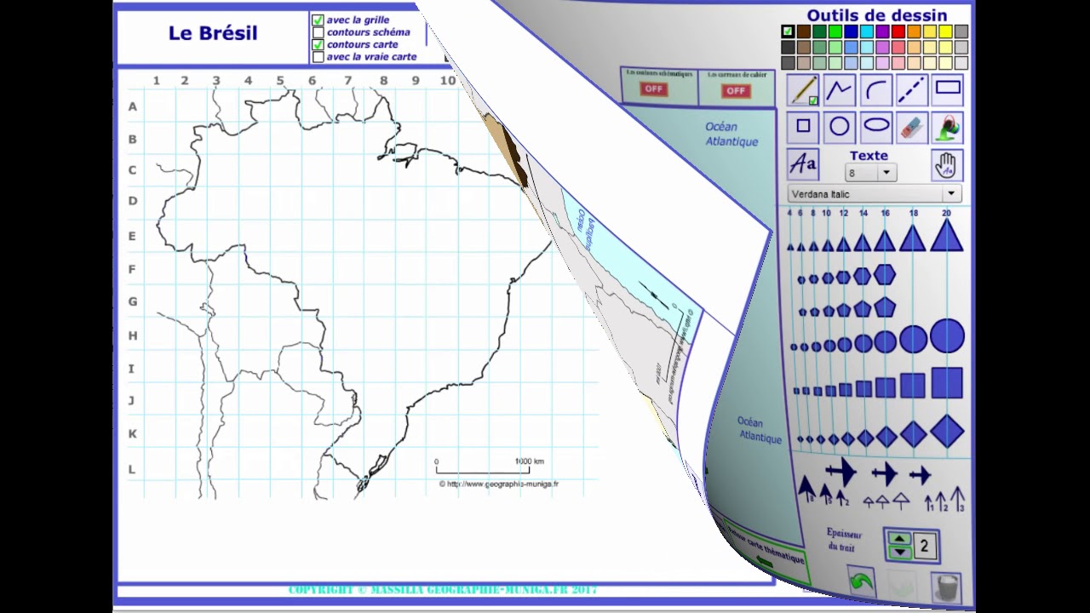Select the bright green color swatch
The image size is (1090, 613).
(x=835, y=32)
